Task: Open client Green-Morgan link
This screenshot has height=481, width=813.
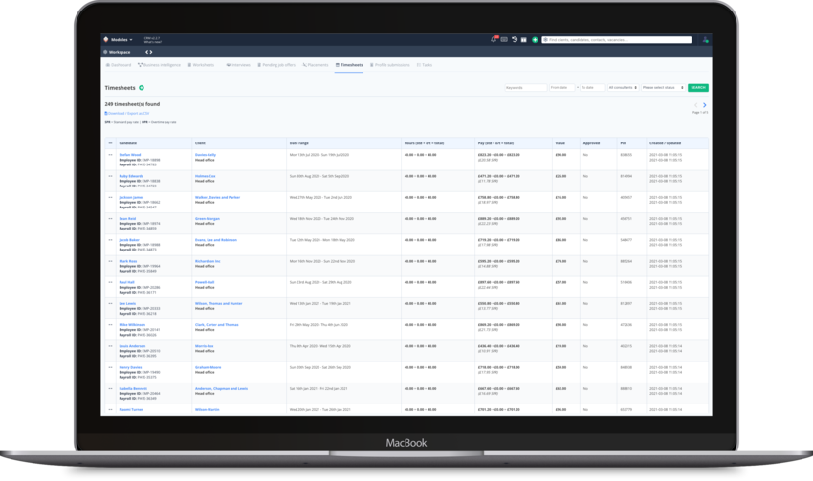Action: pos(207,218)
